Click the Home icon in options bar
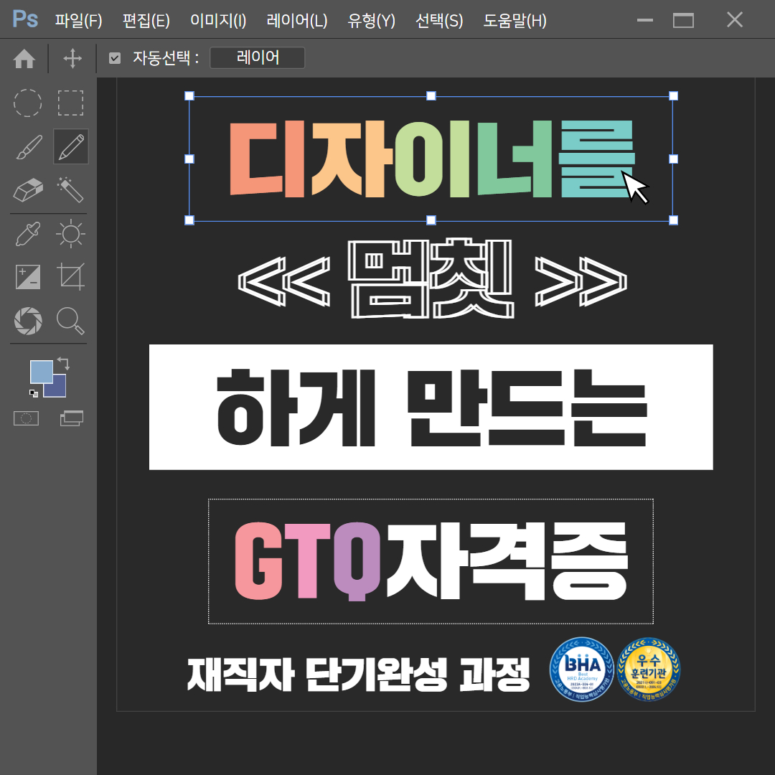The width and height of the screenshot is (775, 775). pos(24,59)
